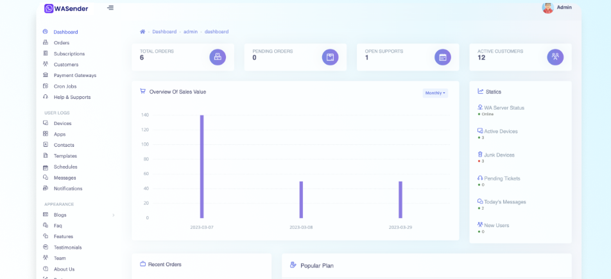Click the tallest bar for 2023-03-07

pyautogui.click(x=202, y=167)
